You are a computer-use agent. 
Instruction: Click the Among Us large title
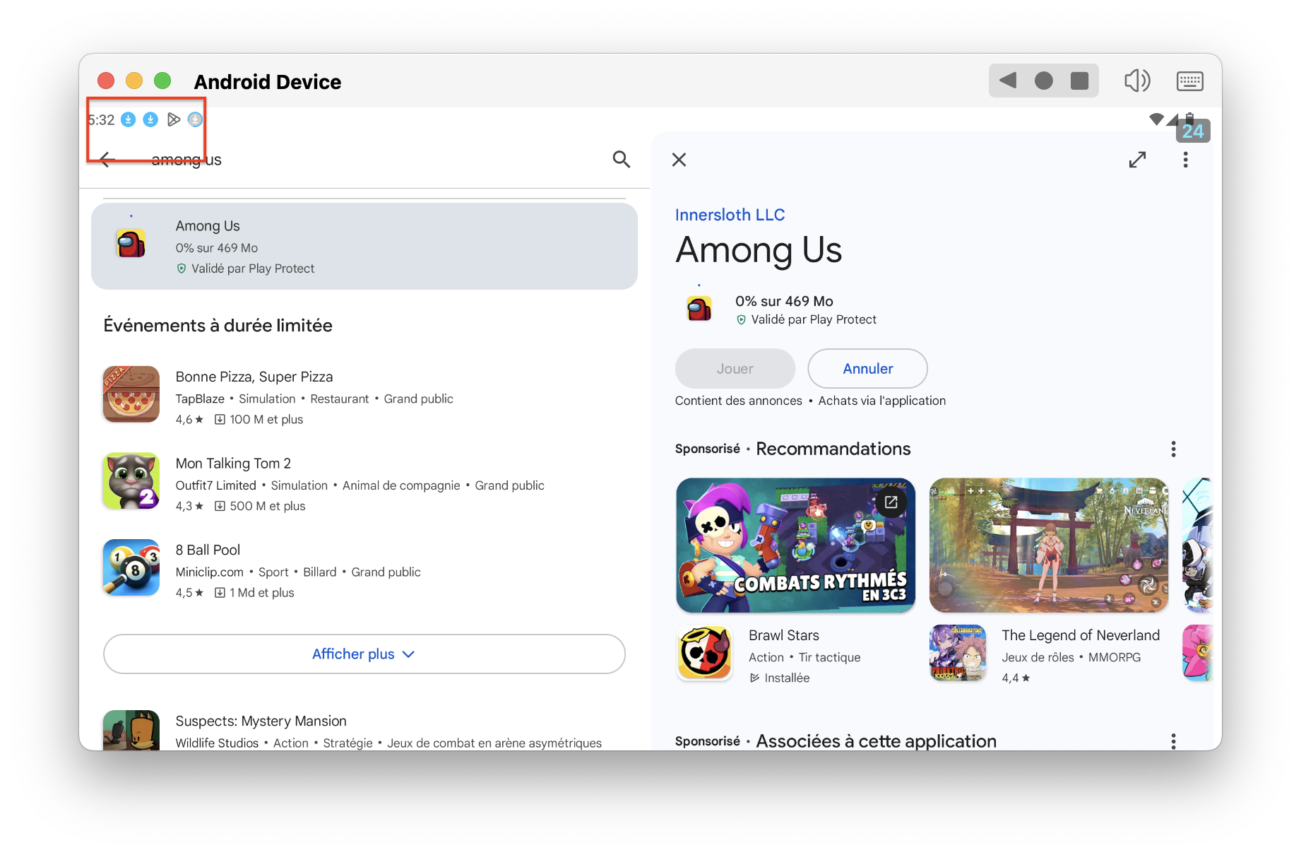759,250
